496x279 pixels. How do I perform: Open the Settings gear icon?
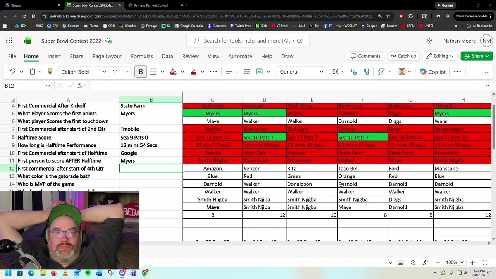[429, 41]
